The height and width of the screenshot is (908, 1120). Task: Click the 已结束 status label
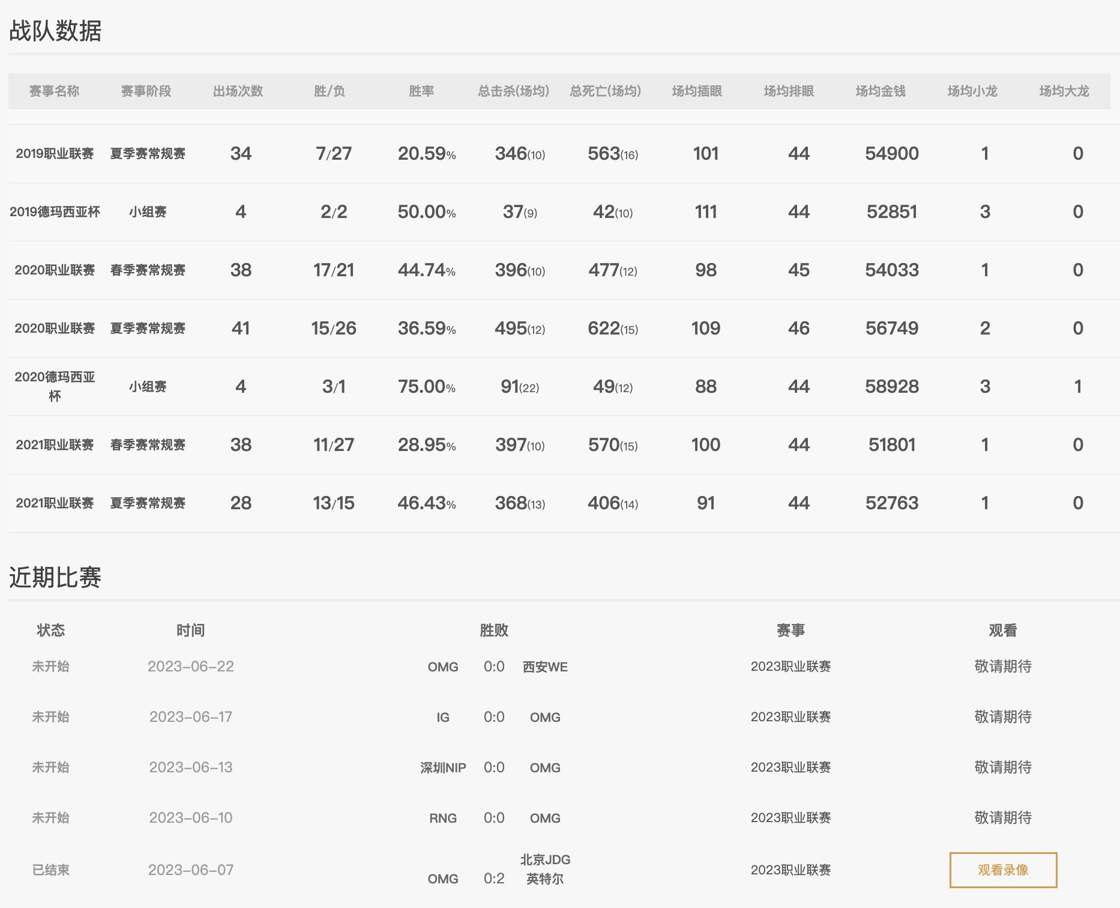point(50,869)
